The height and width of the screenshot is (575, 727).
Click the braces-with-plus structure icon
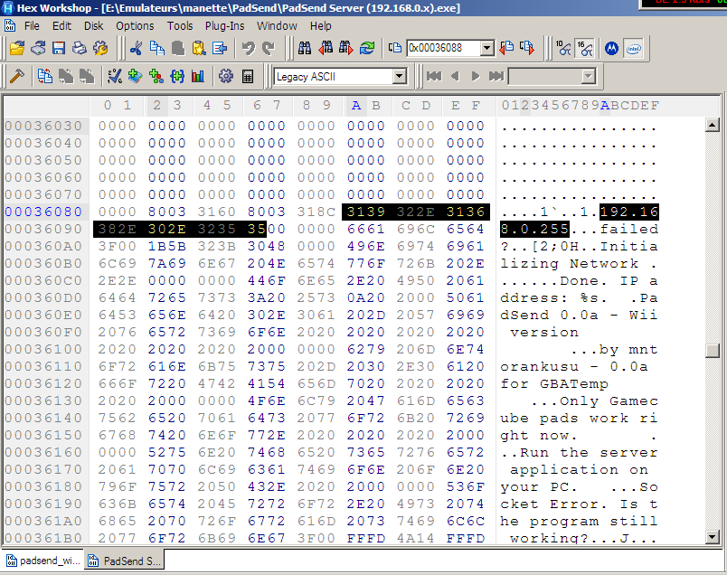[x=177, y=77]
